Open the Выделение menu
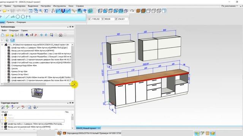 tap(33, 6)
